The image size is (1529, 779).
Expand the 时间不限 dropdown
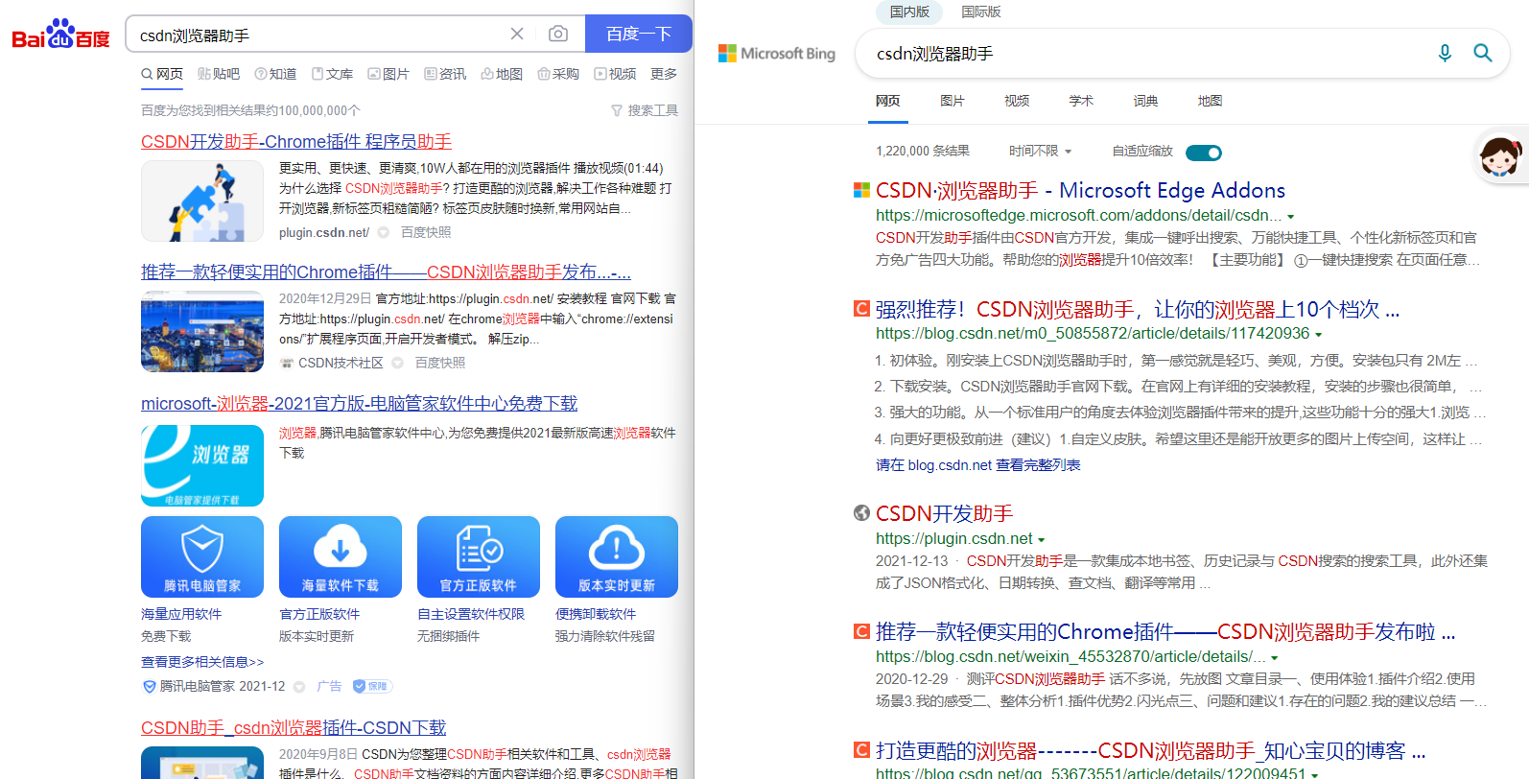tap(1041, 152)
